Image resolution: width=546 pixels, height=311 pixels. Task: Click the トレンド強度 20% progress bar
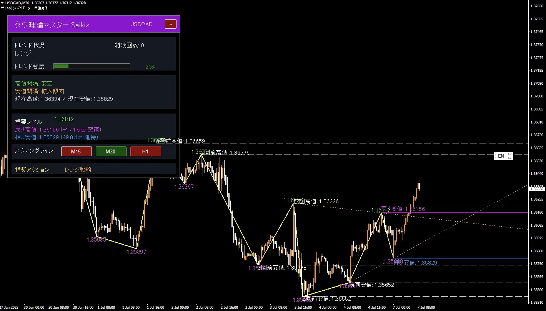(x=92, y=66)
